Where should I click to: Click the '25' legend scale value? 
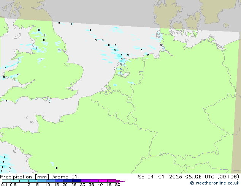[74, 184]
